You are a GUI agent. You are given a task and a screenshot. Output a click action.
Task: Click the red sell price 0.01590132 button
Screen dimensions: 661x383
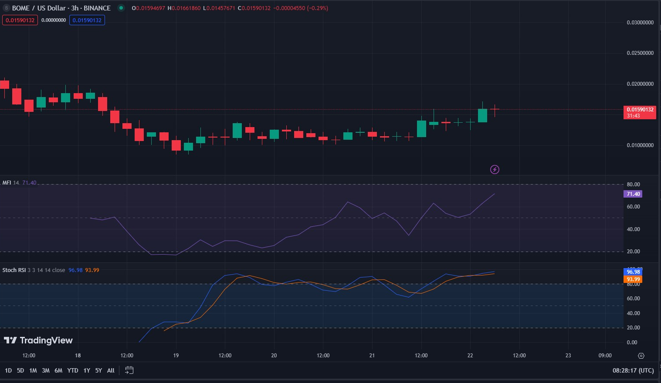pos(20,20)
